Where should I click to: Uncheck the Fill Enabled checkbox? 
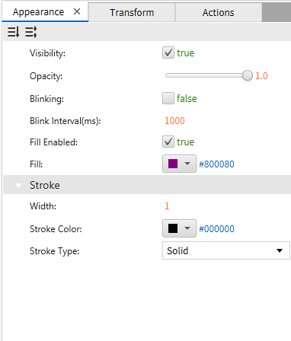(x=168, y=142)
